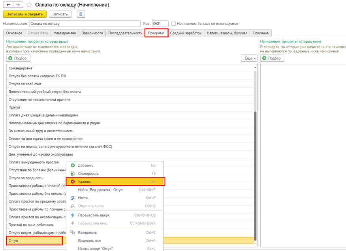The width and height of the screenshot is (346, 251).
Task: Choose Переместить вверх in the context menu
Action: pyautogui.click(x=115, y=215)
